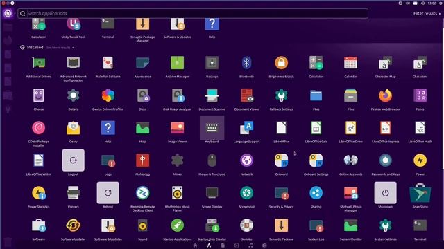444x249 pixels.
Task: Click the Logout button icon
Action: (73, 160)
